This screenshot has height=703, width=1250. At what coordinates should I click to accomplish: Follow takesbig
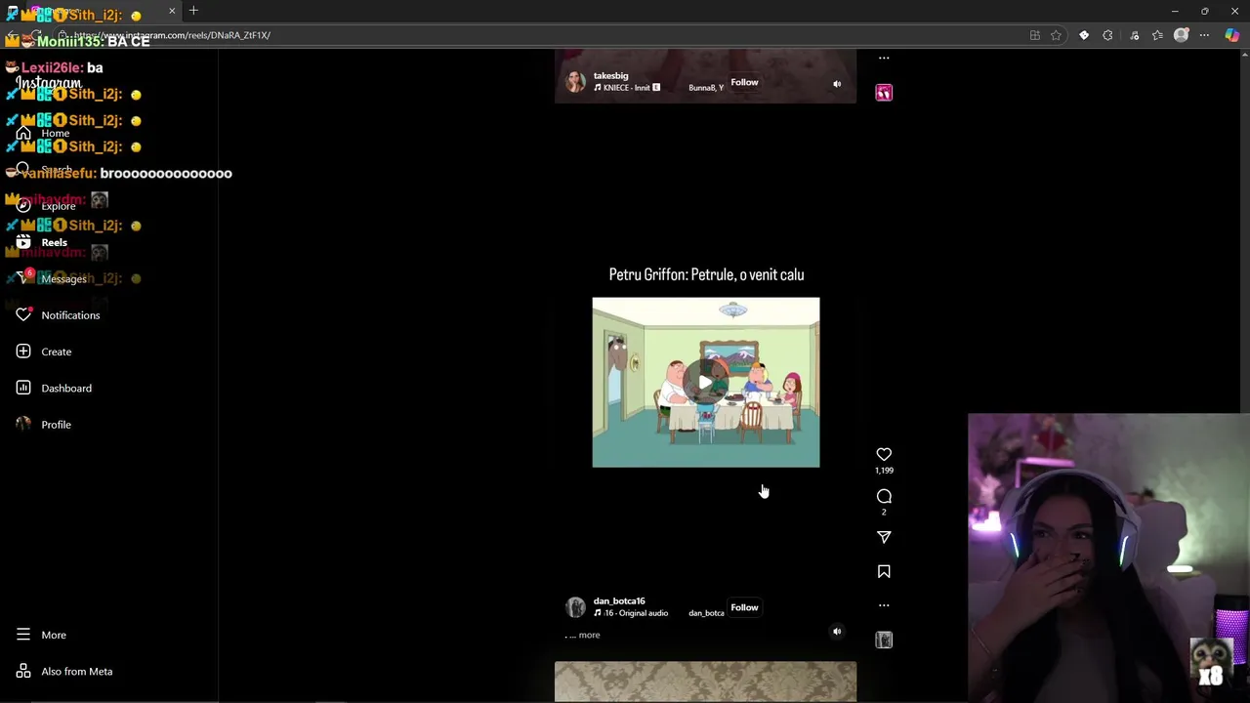point(744,82)
